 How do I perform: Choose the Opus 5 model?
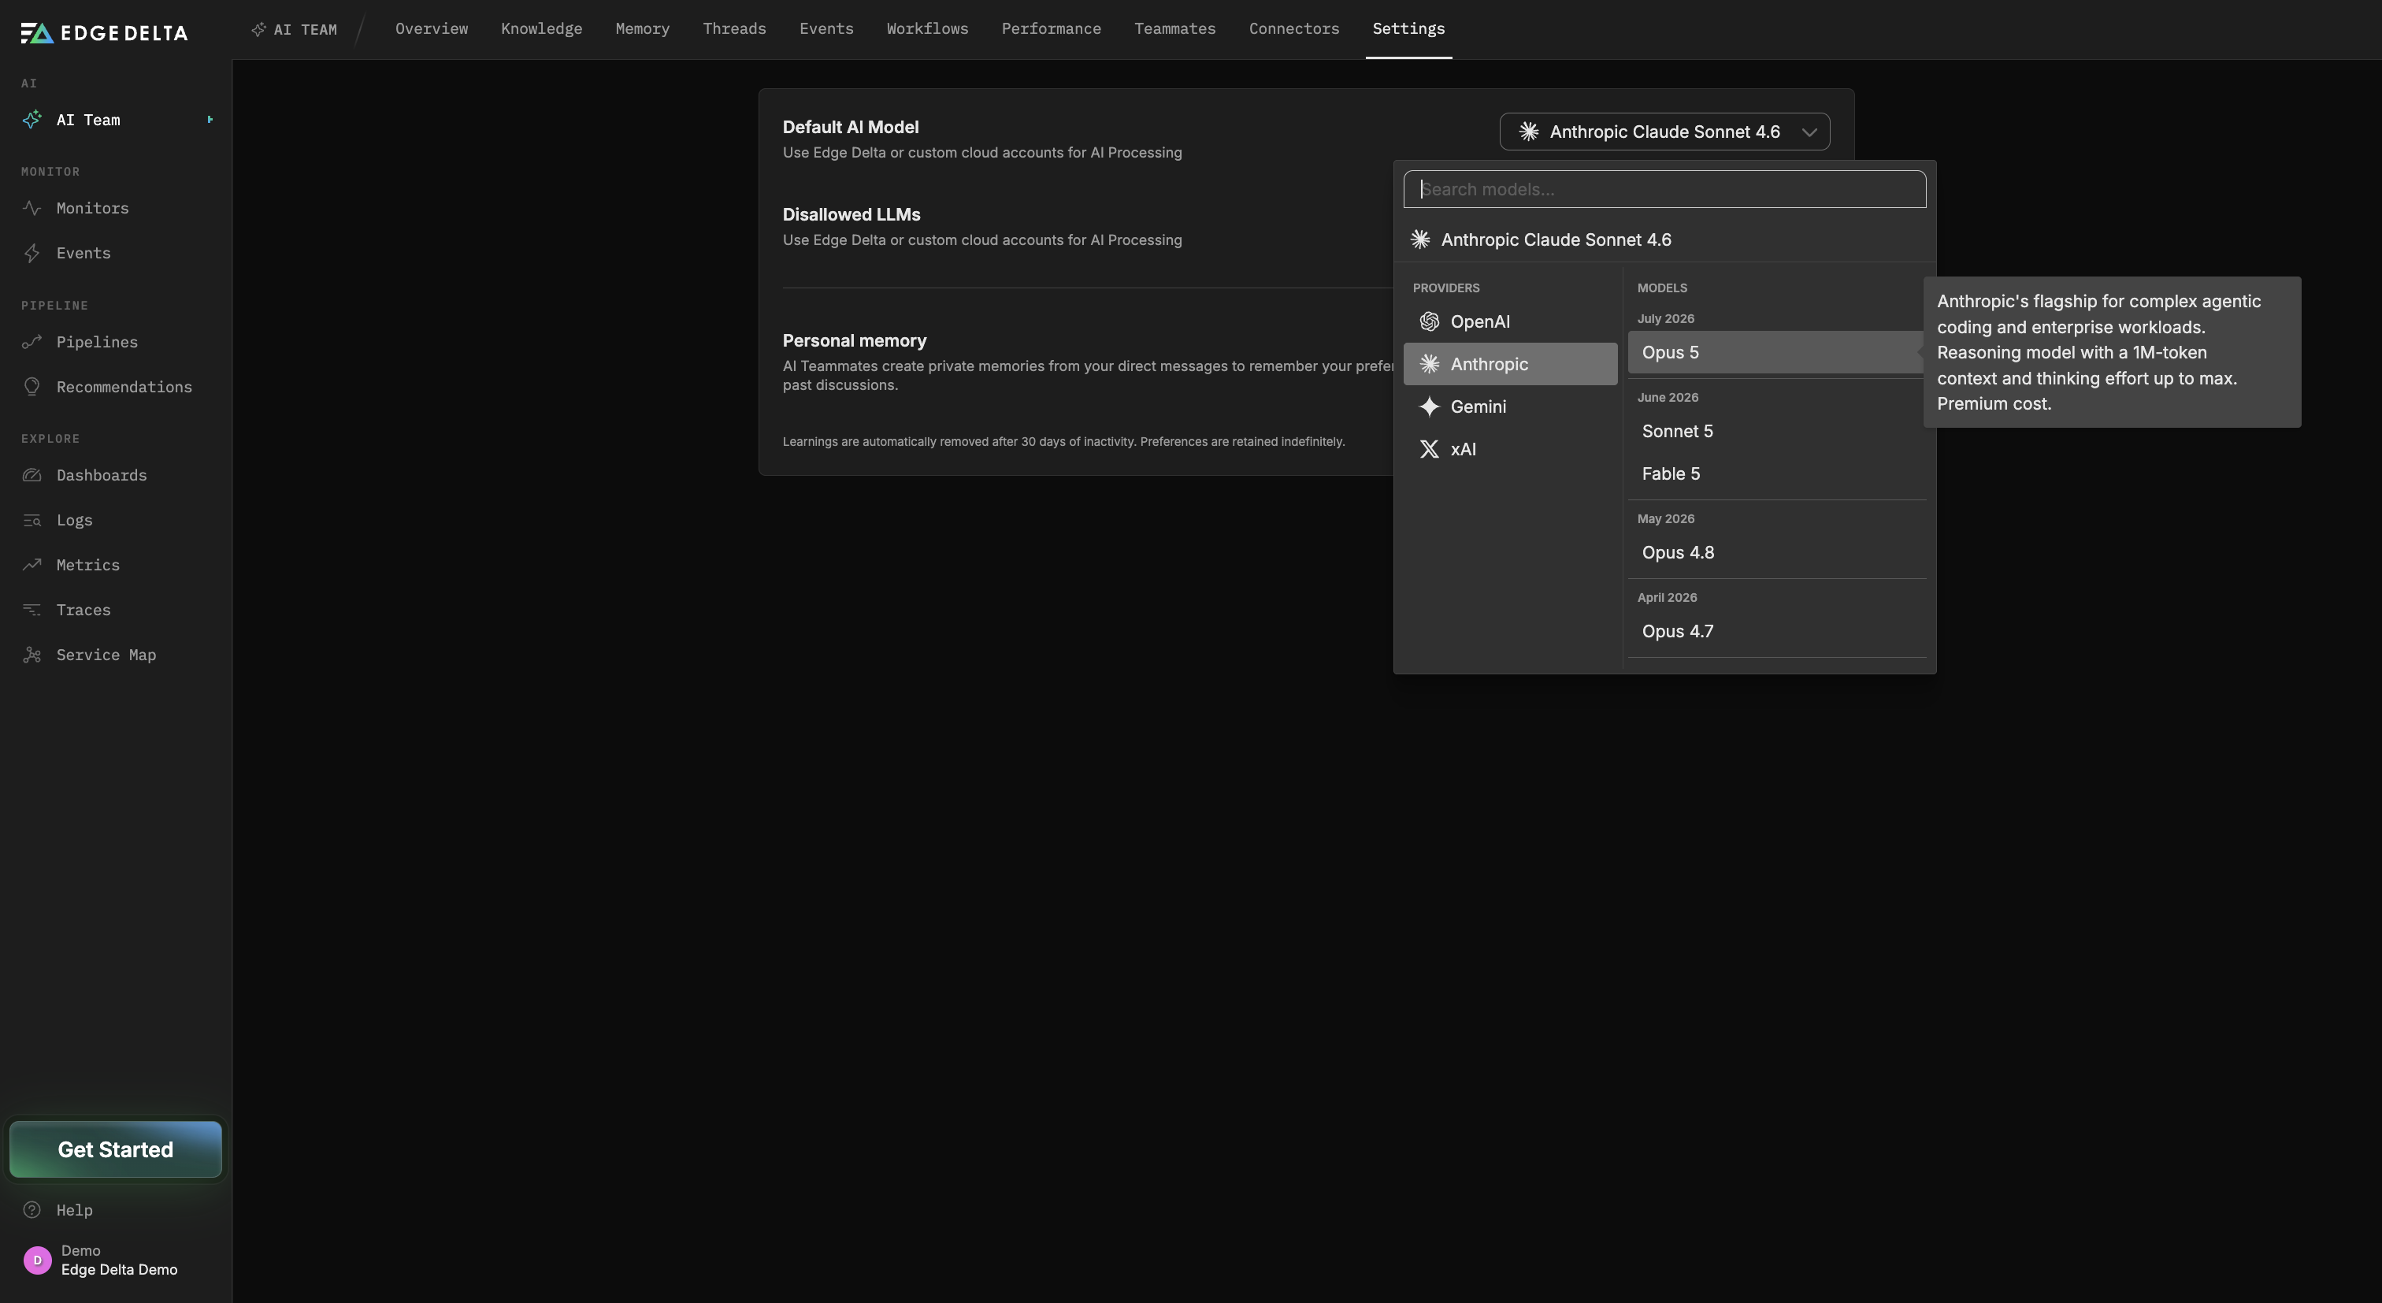1775,352
